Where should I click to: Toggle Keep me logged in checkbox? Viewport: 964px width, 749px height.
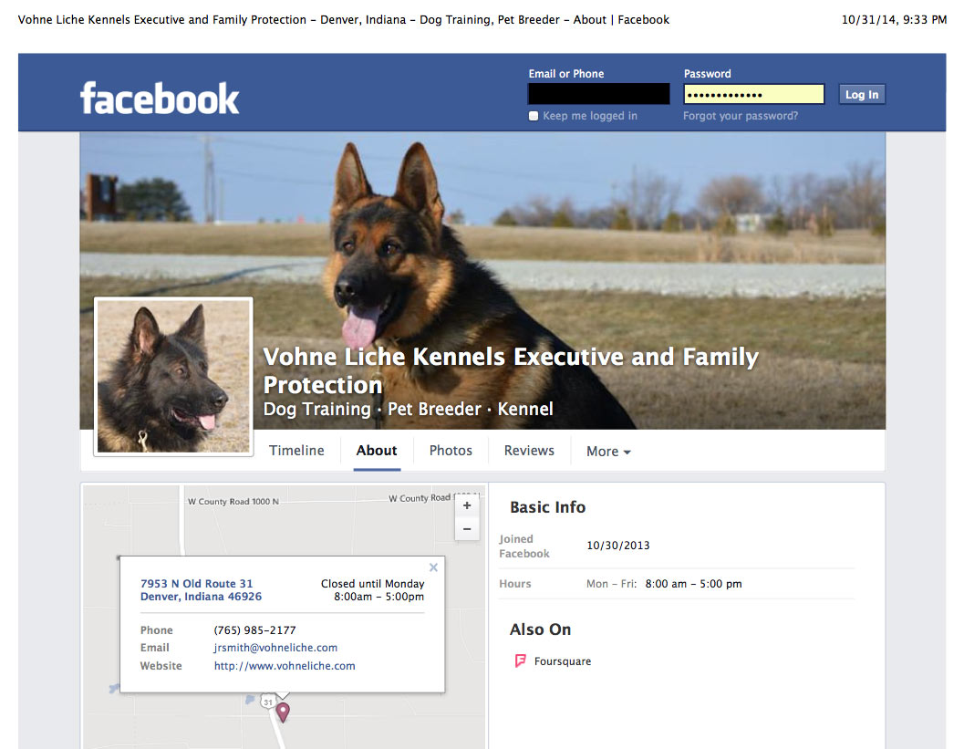(x=533, y=116)
